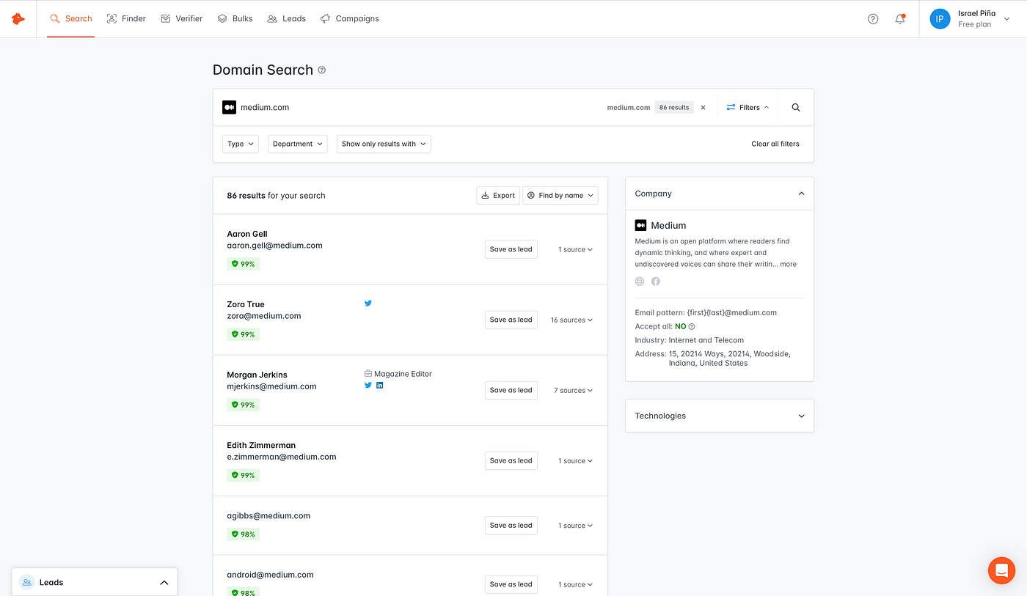Expand company description with more link
This screenshot has height=596, width=1027.
point(789,265)
